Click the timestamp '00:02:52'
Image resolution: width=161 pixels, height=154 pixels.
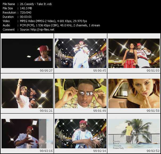pyautogui.click(x=153, y=151)
